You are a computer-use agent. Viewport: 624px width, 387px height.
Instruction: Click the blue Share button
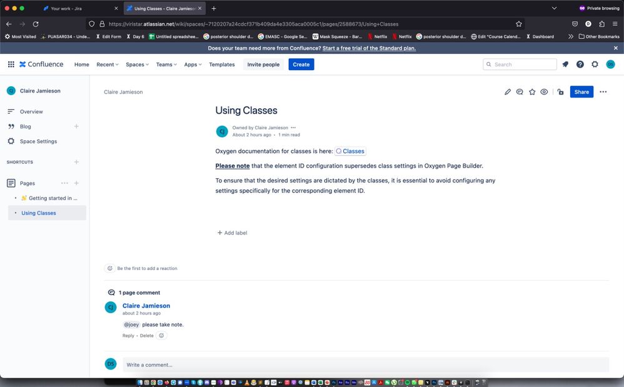581,91
